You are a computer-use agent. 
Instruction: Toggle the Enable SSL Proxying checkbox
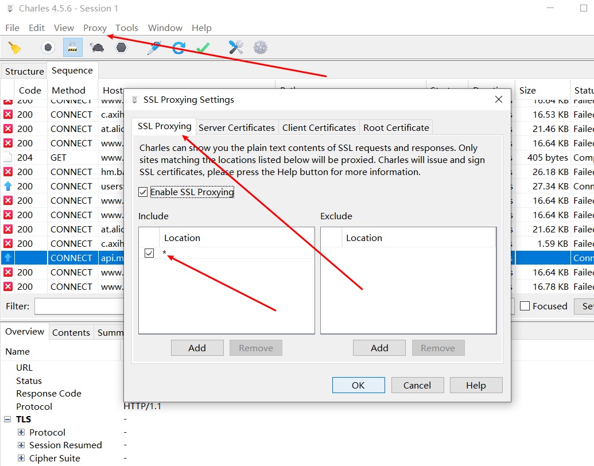pos(143,192)
